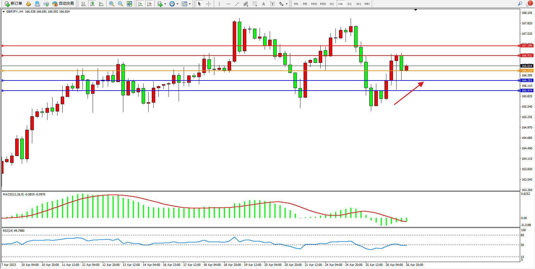Toggle chart Auto Scroll
This screenshot has width=535, height=269.
[x=140, y=4]
